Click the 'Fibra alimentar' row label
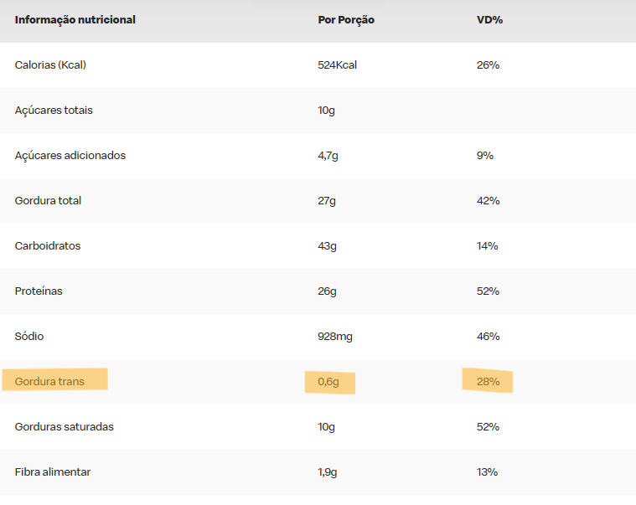Screen dimensions: 636x505 [x=53, y=472]
